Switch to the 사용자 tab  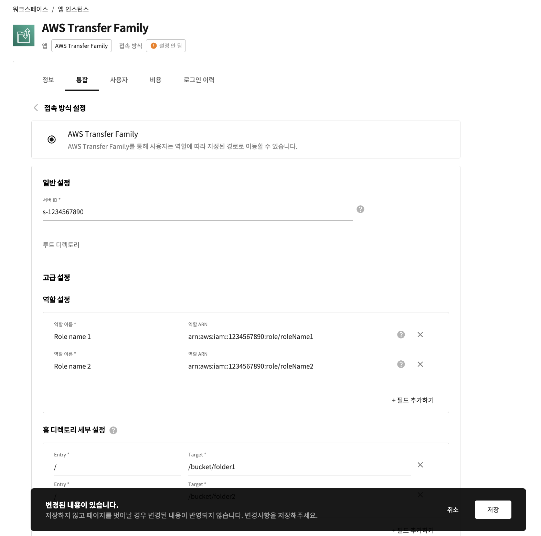point(119,80)
